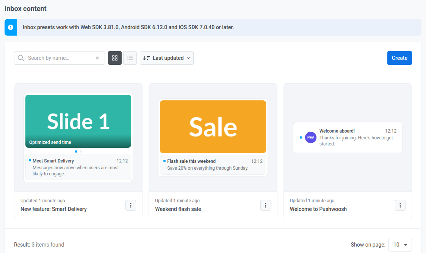
Task: Open the Show on page dropdown
Action: tap(400, 245)
